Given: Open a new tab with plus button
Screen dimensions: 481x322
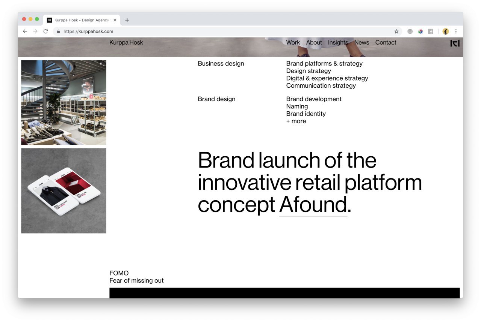Looking at the screenshot, I should tap(127, 20).
